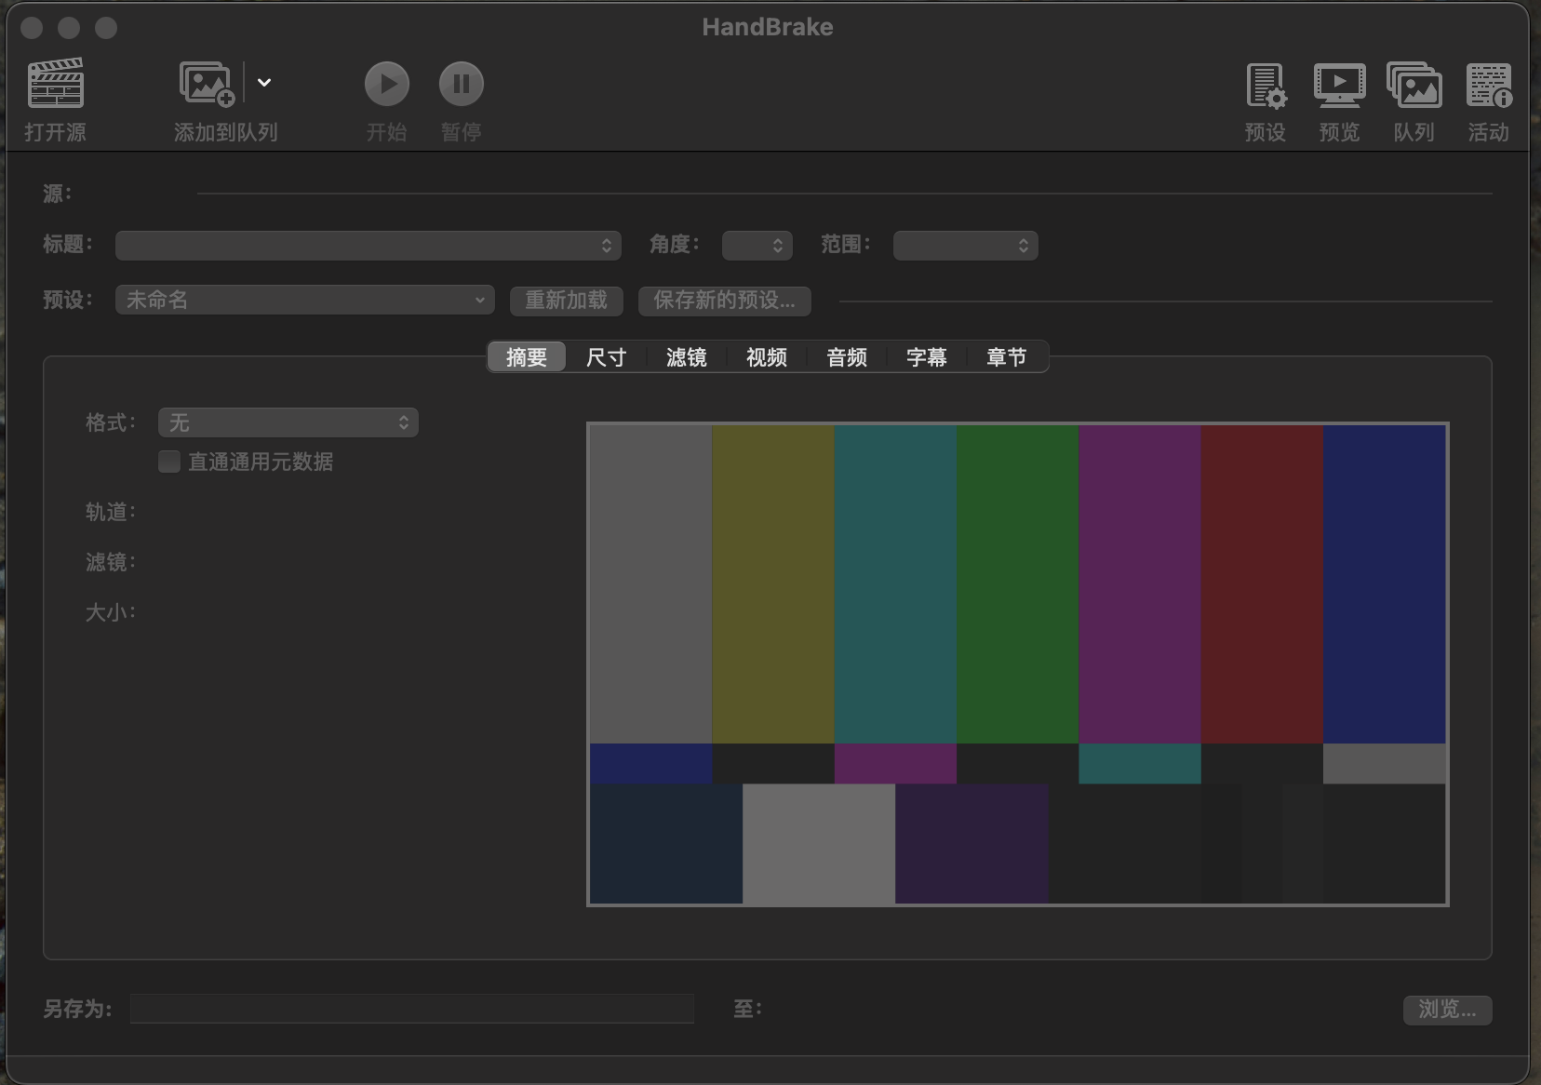1541x1085 pixels.
Task: Switch to the Video (视频) tab
Action: pos(767,357)
